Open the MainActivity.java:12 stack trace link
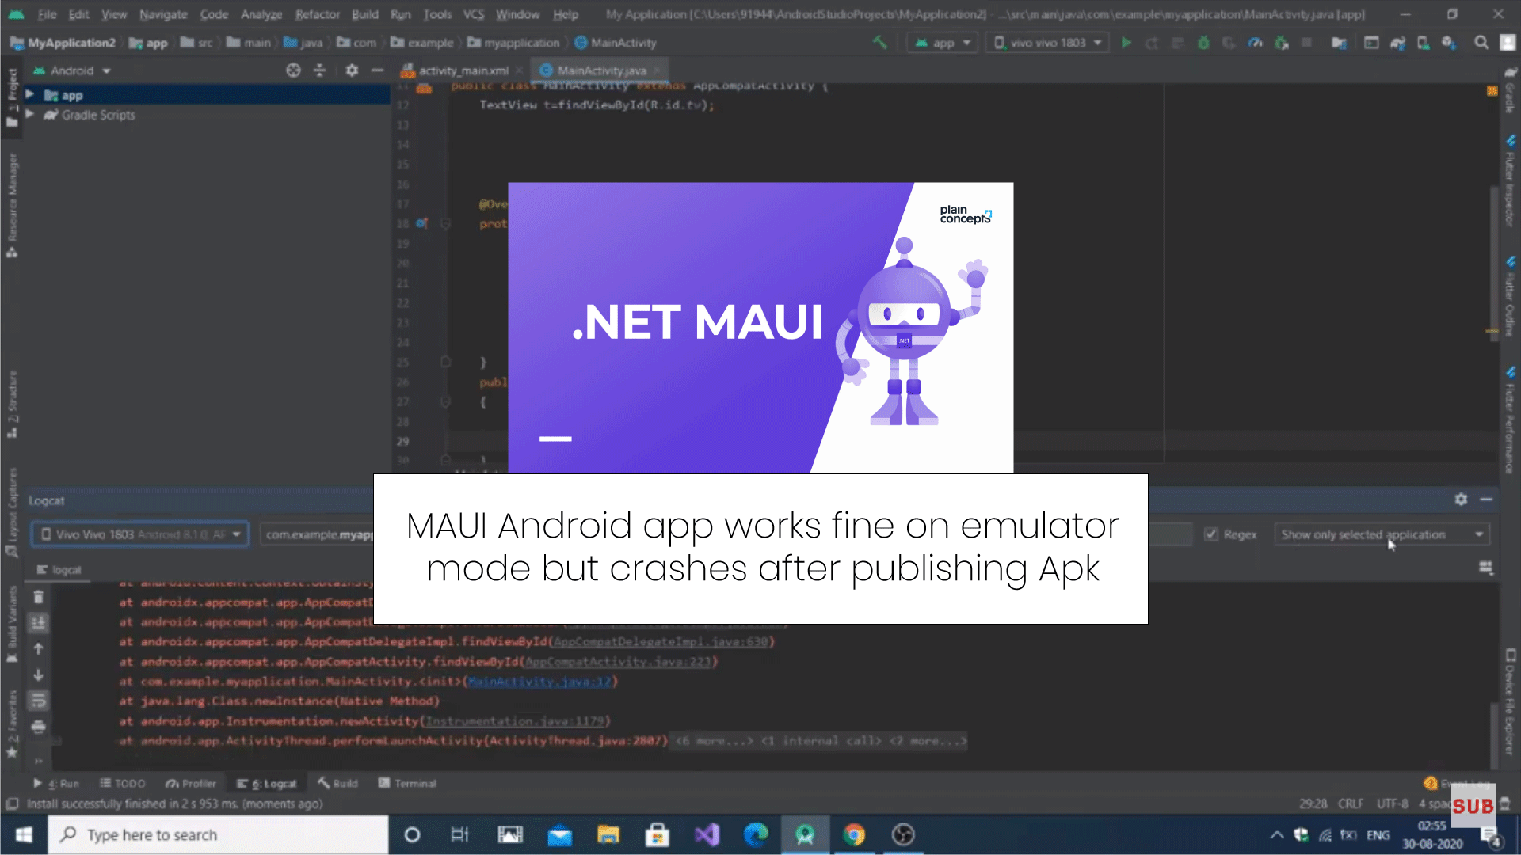Viewport: 1521px width, 855px height. [539, 681]
